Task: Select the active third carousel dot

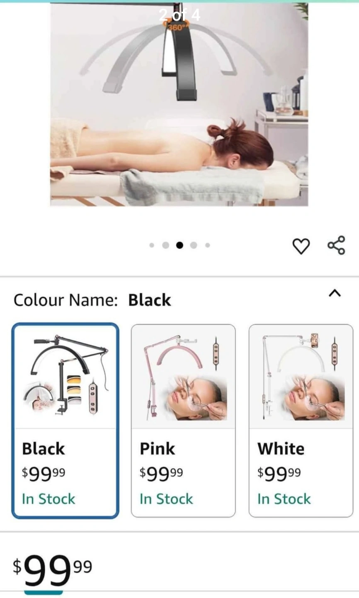Action: (x=179, y=245)
